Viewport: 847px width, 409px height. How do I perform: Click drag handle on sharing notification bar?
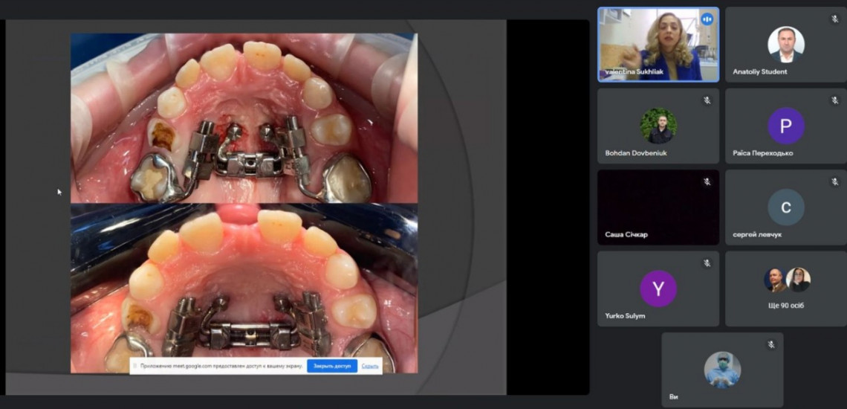[134, 367]
